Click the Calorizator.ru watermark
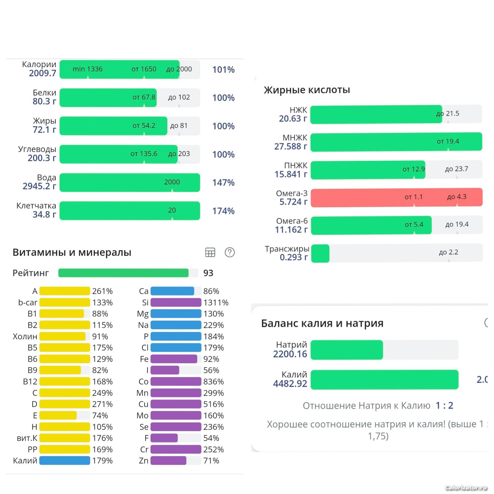 coord(466,488)
